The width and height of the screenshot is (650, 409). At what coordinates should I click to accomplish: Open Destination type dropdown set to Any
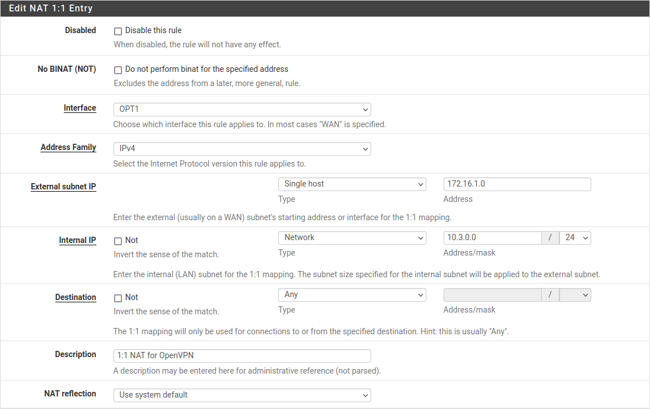[352, 295]
